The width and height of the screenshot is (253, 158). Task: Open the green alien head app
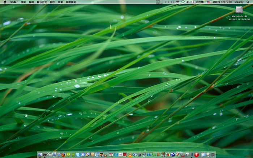coord(68,155)
